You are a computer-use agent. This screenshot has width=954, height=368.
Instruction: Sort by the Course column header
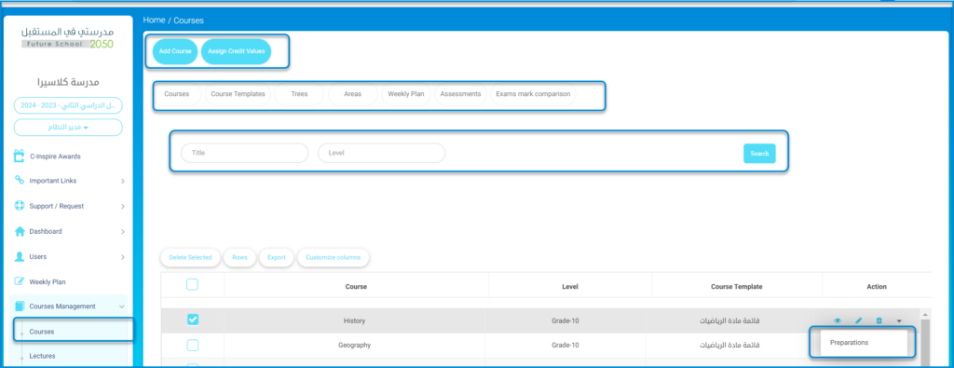pos(356,287)
